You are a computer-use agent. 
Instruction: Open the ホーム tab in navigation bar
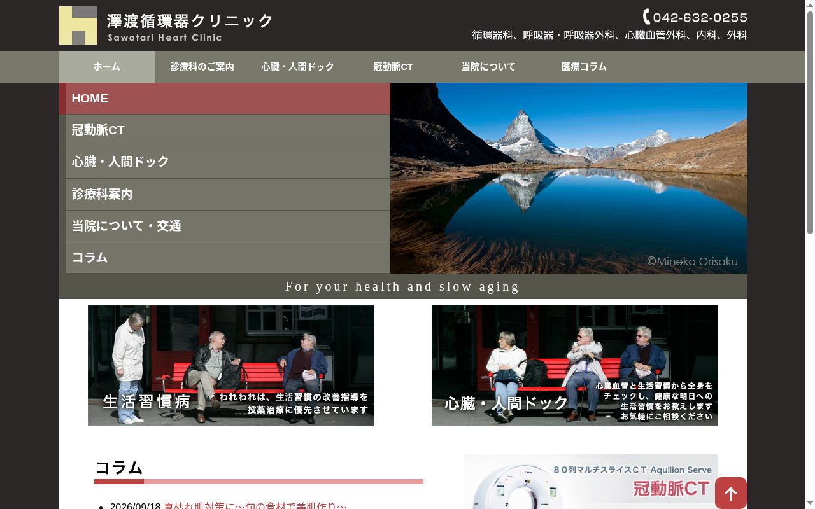pyautogui.click(x=107, y=67)
